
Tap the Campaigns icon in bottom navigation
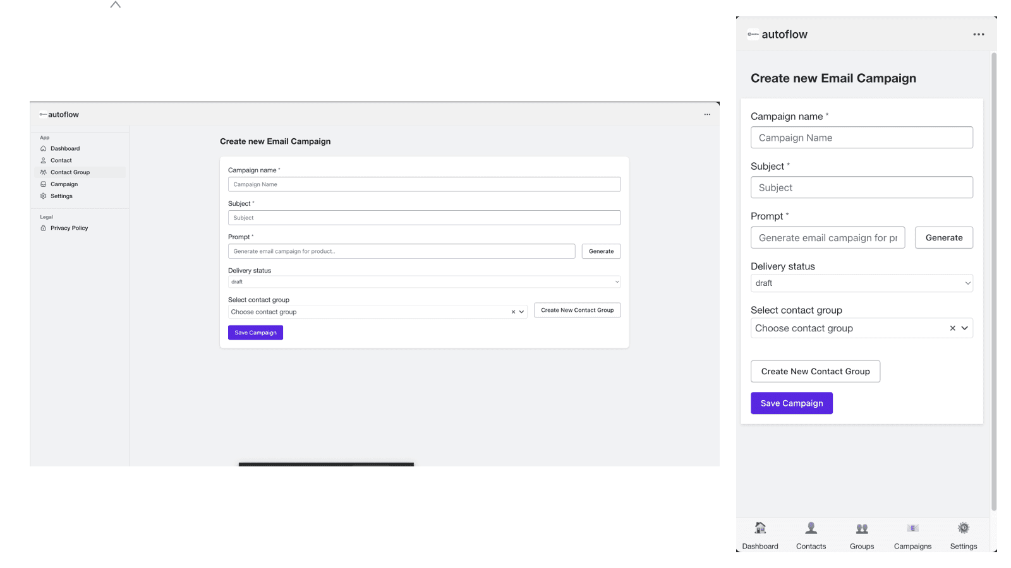click(x=912, y=528)
